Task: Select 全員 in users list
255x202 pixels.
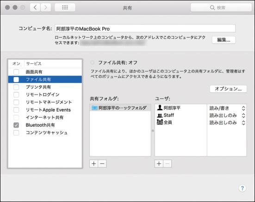Action: 181,122
